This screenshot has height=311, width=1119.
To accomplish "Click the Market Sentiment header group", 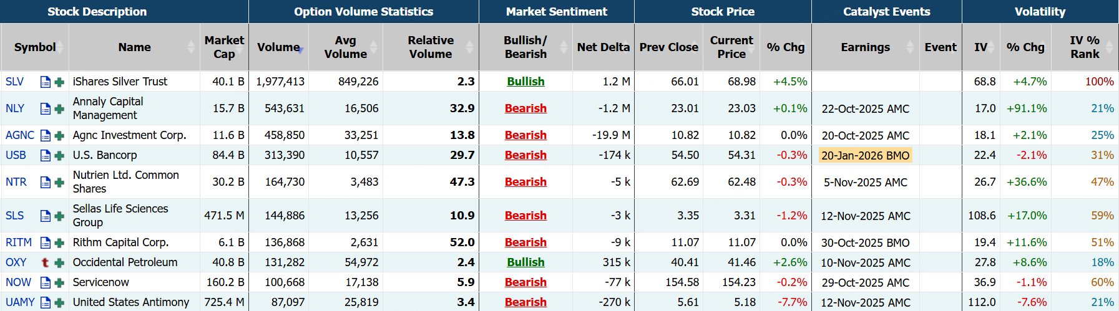I will [x=556, y=12].
